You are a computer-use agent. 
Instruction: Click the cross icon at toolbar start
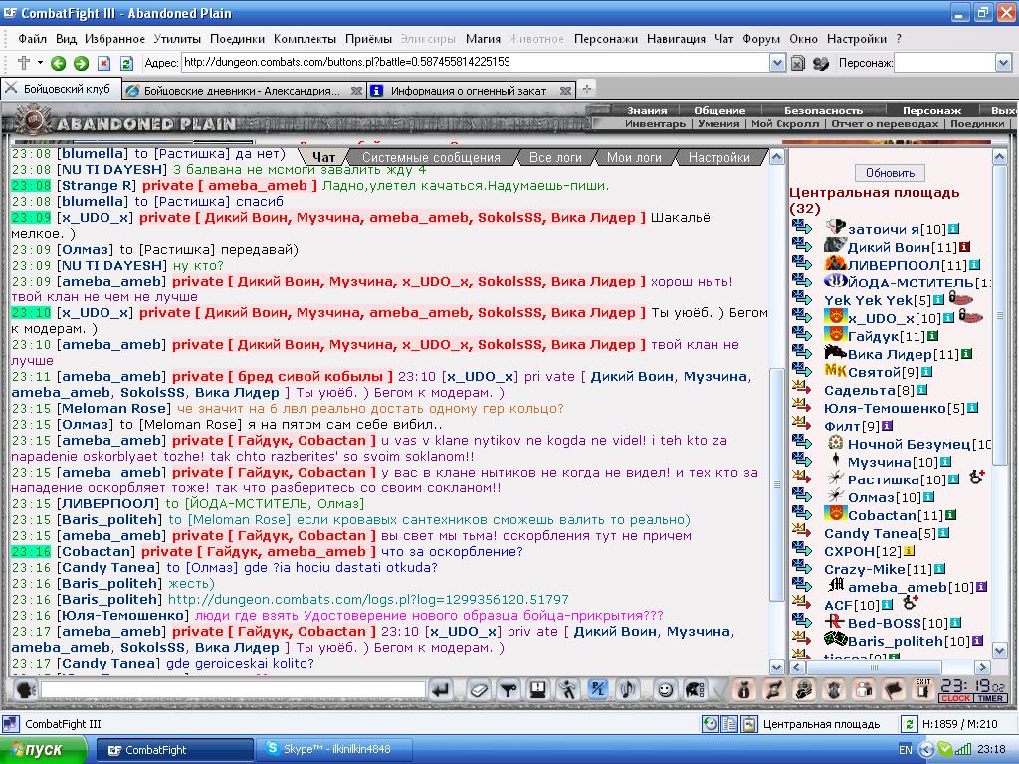pyautogui.click(x=24, y=63)
